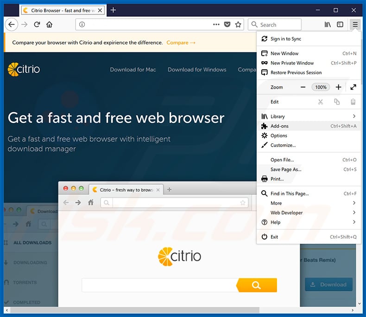This screenshot has height=317, width=366.
Task: Enter full screen mode icon
Action: pyautogui.click(x=353, y=87)
